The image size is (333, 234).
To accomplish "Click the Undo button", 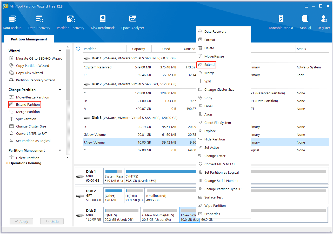I will pyautogui.click(x=52, y=222).
